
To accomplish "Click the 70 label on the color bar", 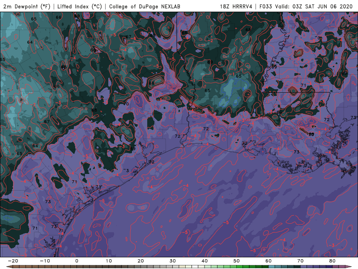I will pos(300,261).
